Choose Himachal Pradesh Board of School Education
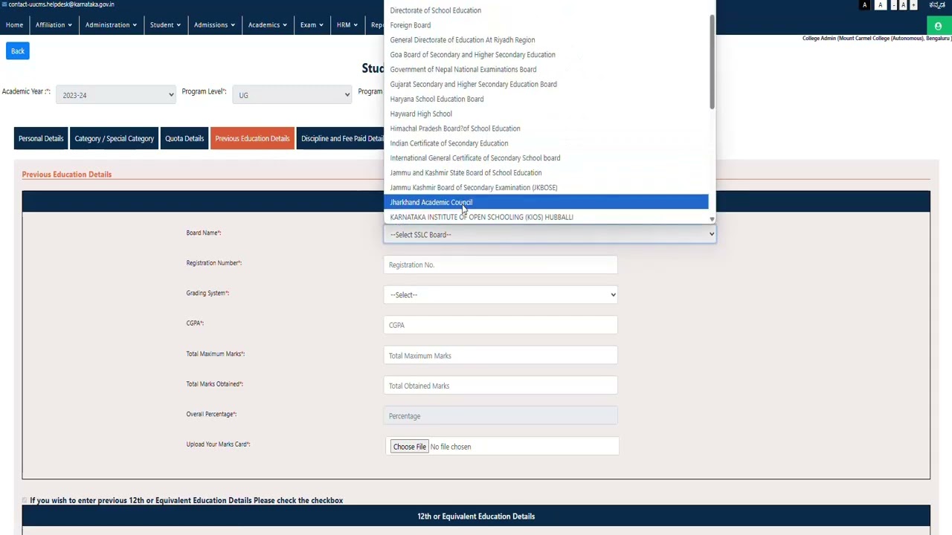The height and width of the screenshot is (535, 952). 546,129
